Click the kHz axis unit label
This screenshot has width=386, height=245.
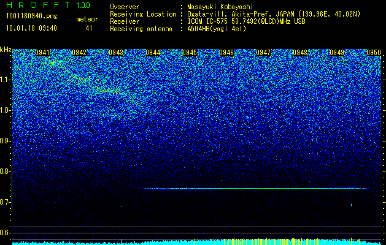tap(6, 50)
